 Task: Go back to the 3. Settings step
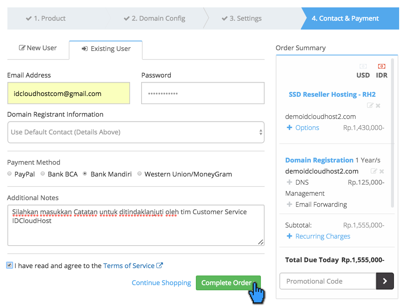point(241,18)
